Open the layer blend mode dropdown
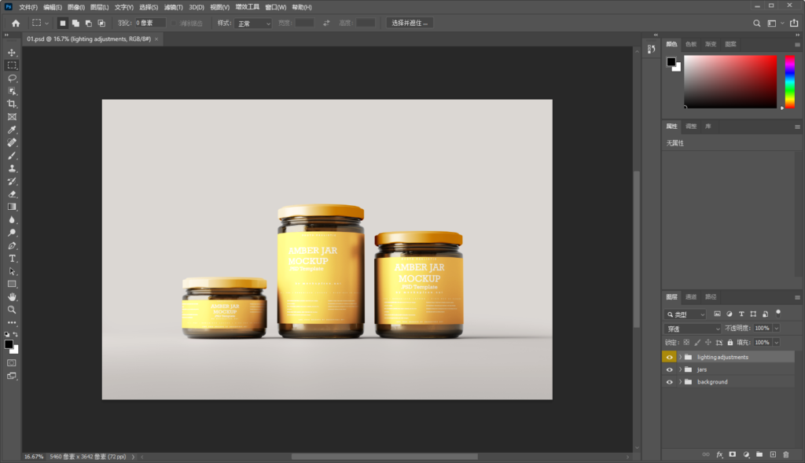 [x=693, y=329]
